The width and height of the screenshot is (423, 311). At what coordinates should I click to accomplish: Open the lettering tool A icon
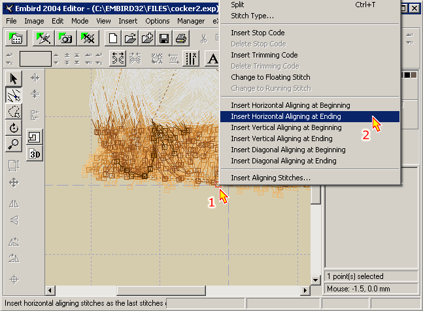(x=212, y=58)
